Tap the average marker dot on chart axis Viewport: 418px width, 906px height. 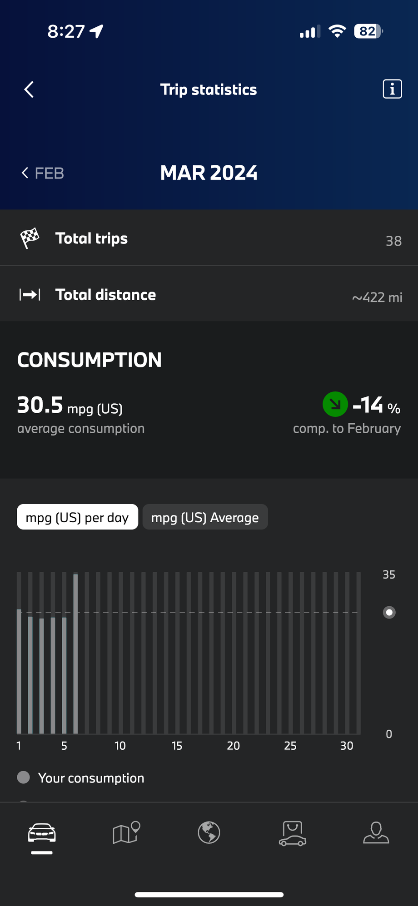(x=389, y=612)
